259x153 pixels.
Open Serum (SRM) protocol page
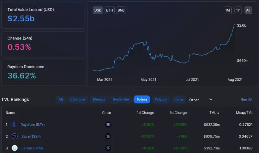pyautogui.click(x=32, y=148)
